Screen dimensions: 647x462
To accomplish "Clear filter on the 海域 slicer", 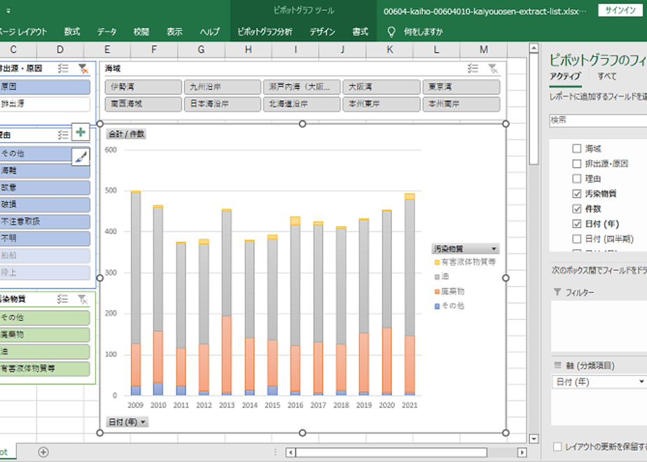I will tap(493, 69).
